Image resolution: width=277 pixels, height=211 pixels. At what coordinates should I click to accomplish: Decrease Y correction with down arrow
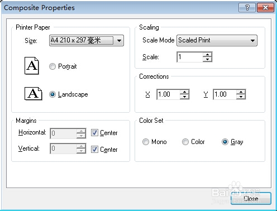(x=241, y=97)
